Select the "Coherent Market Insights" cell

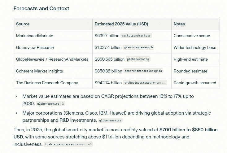(x=39, y=71)
